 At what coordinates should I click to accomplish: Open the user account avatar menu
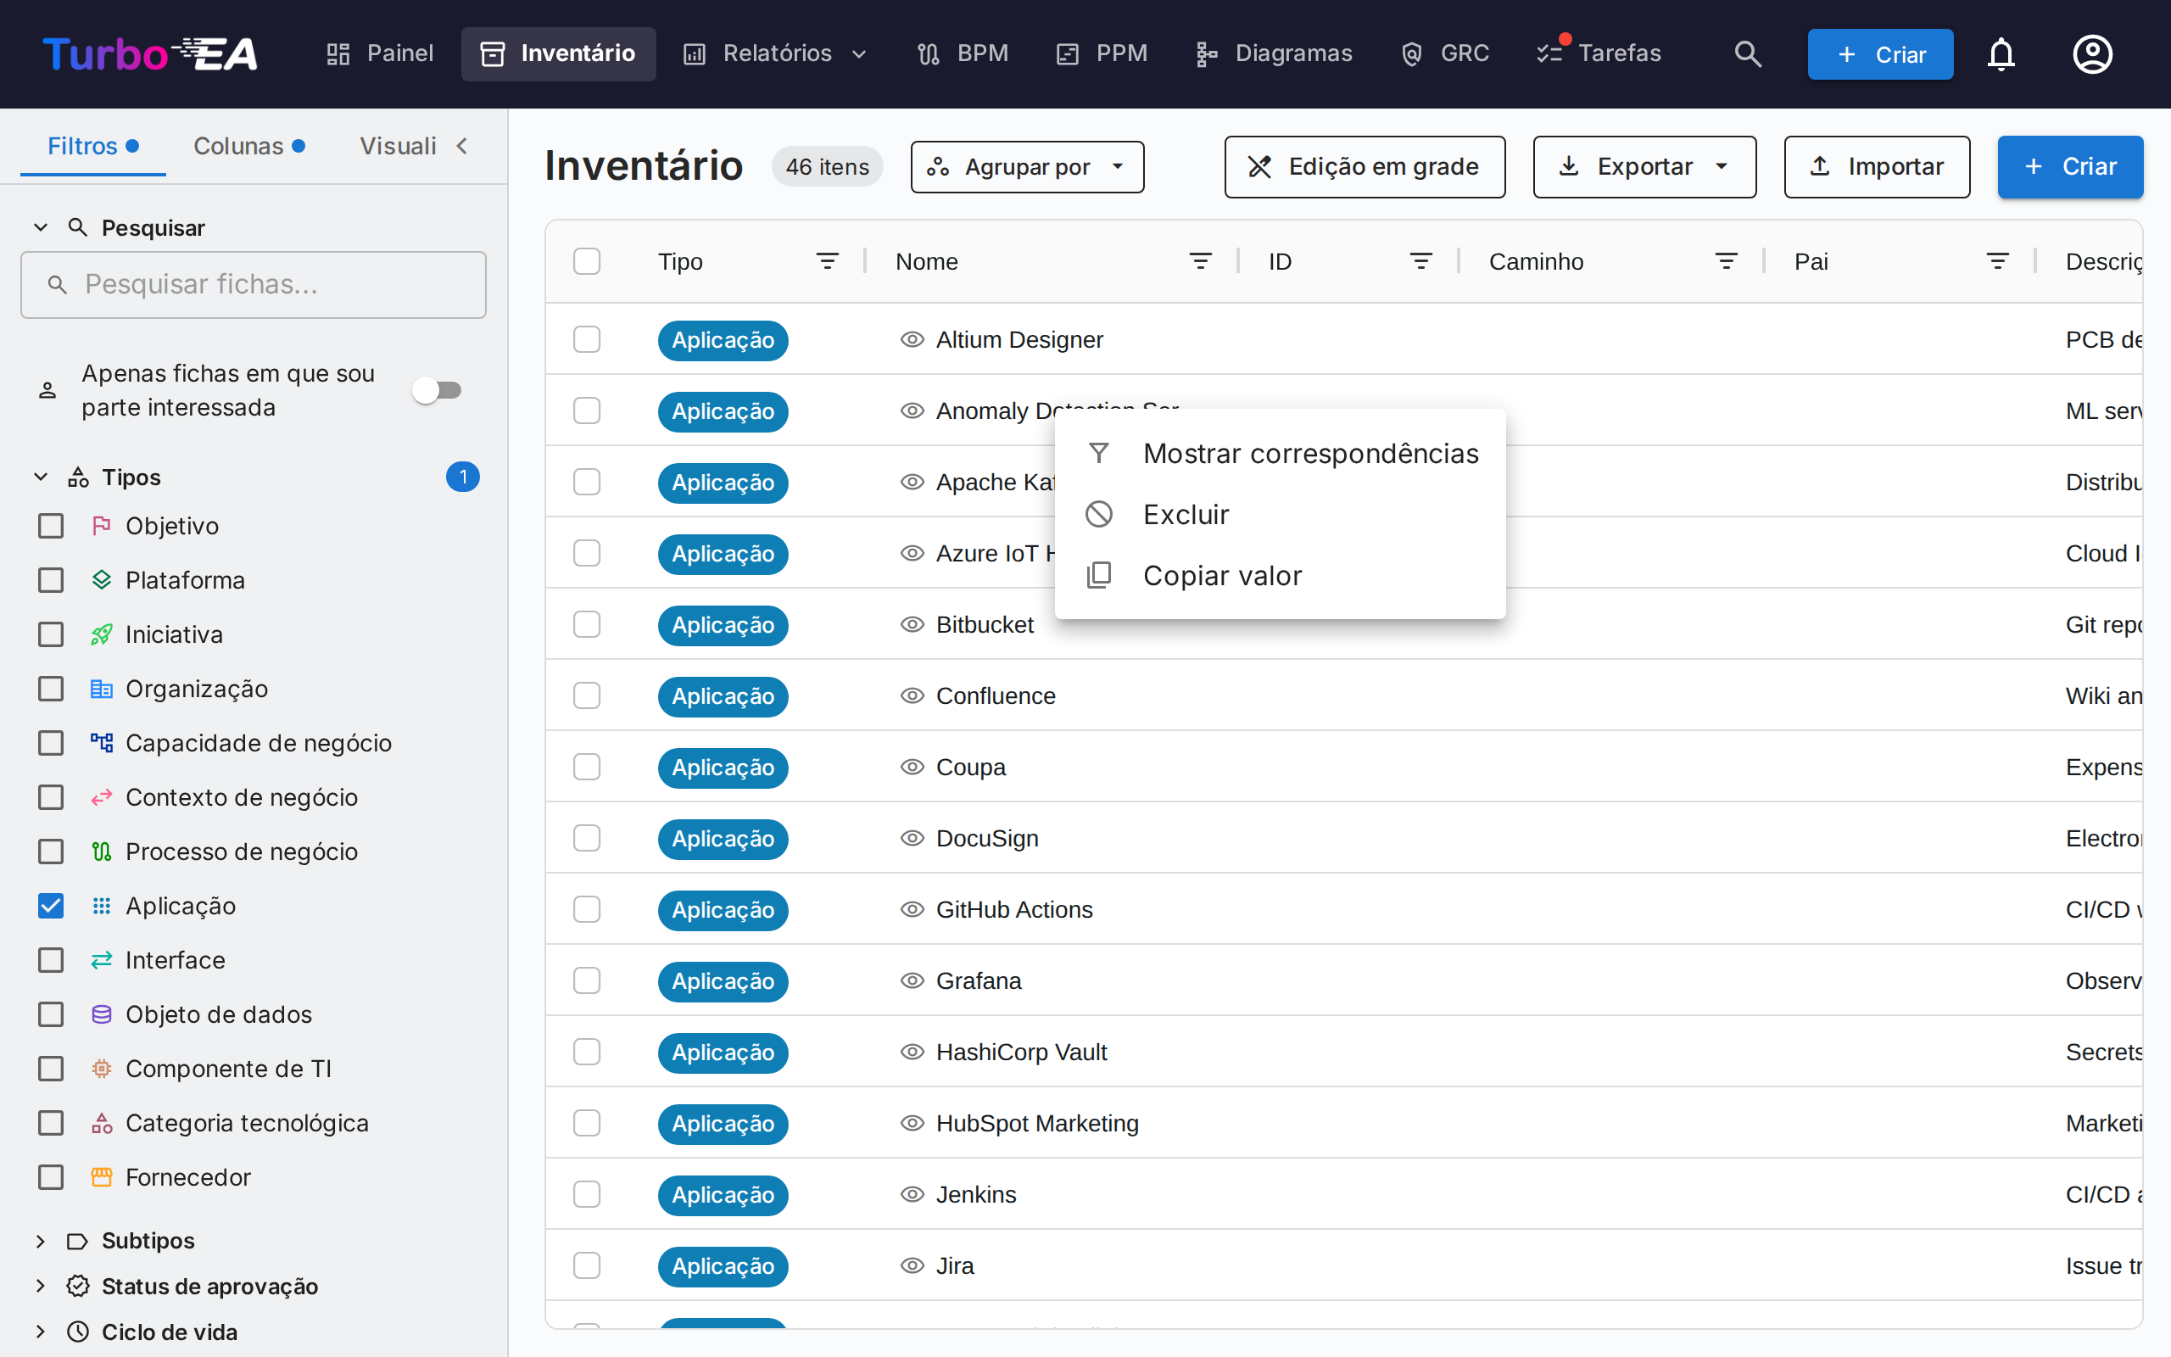point(2092,53)
